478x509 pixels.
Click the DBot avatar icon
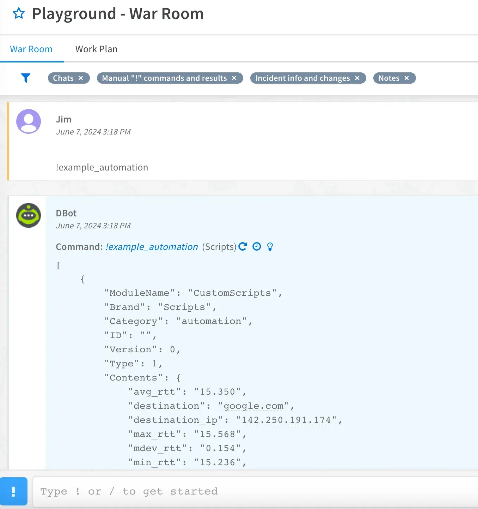click(x=29, y=215)
